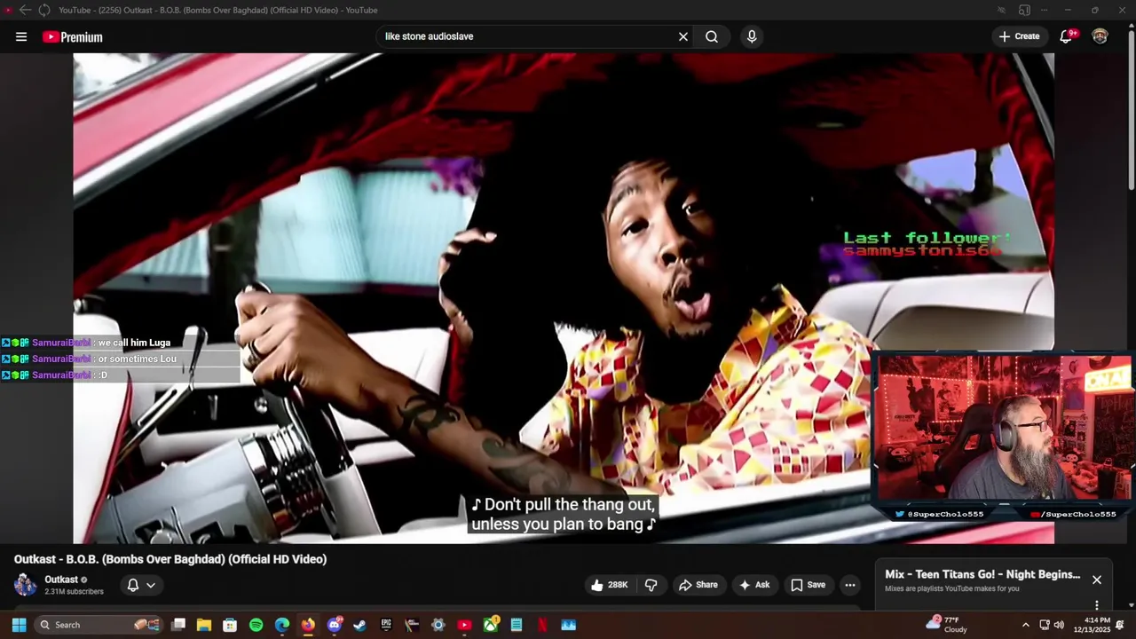Dislike the Outkast video
The height and width of the screenshot is (639, 1136).
651,585
